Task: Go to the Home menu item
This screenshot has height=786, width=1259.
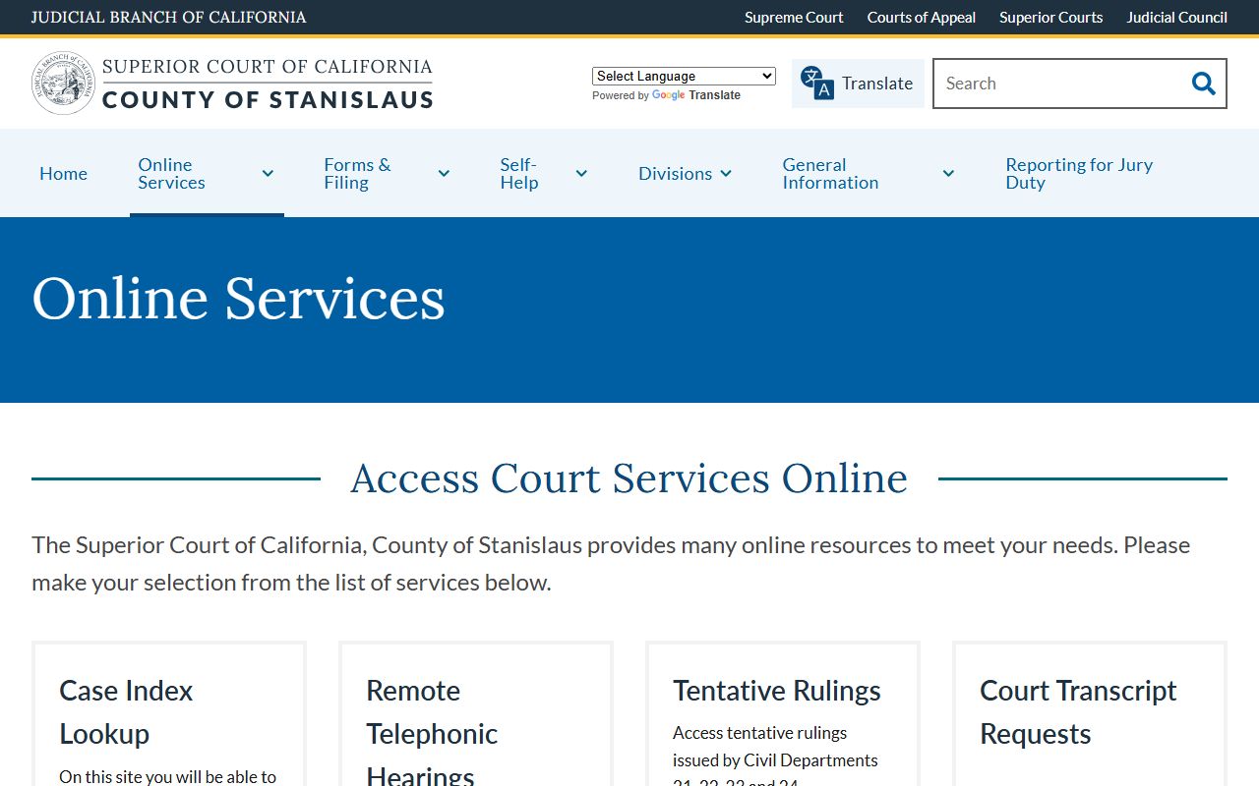Action: tap(63, 174)
